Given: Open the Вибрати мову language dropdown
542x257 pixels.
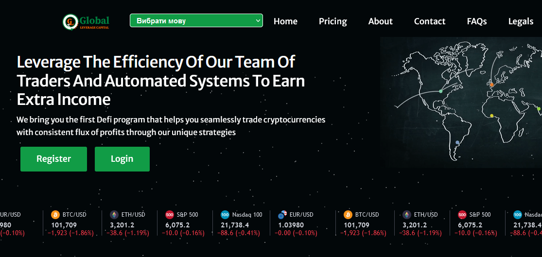Looking at the screenshot, I should pos(196,21).
